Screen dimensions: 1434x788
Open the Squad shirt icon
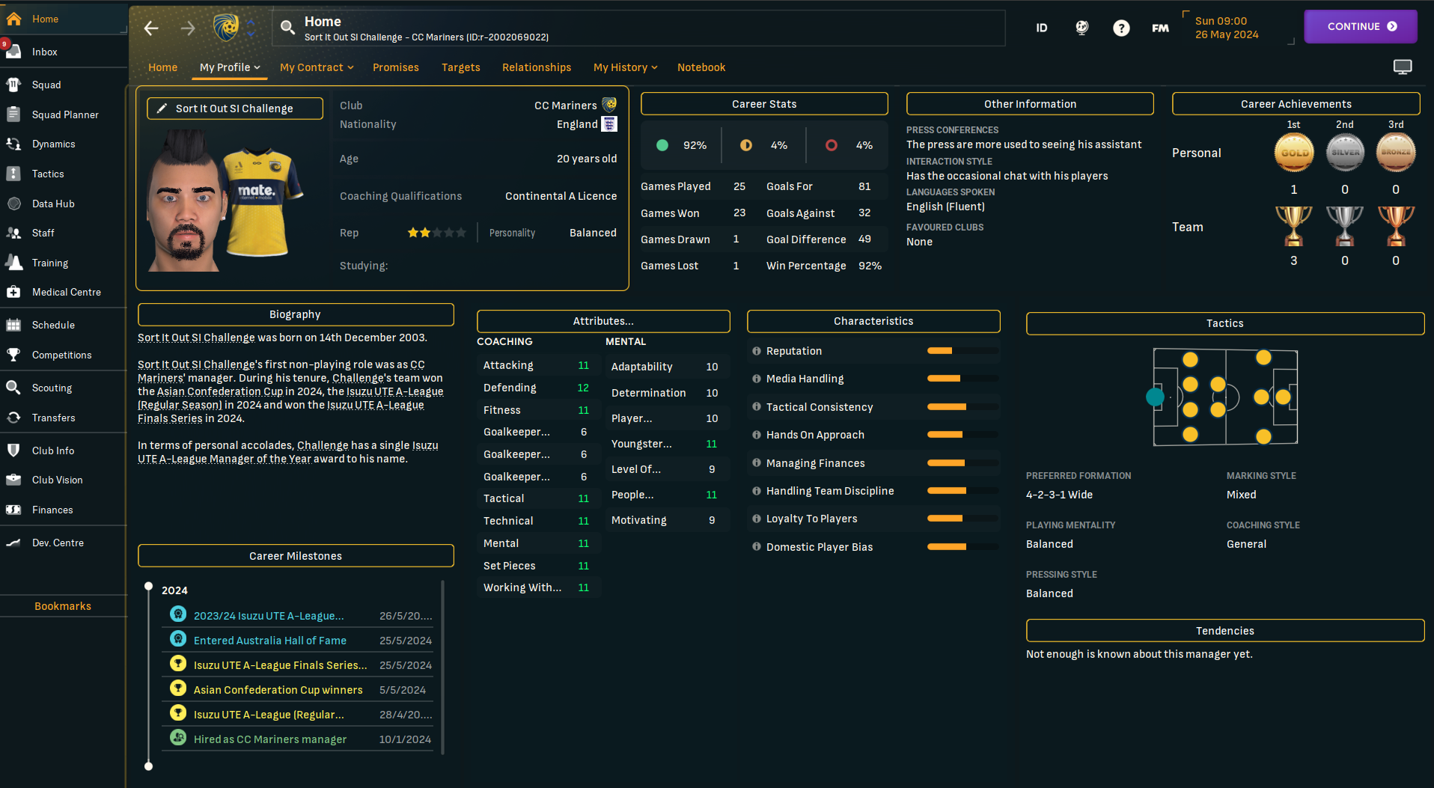point(13,85)
